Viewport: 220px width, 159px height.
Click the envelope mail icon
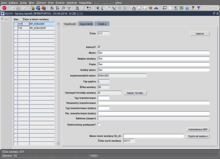click(x=89, y=8)
